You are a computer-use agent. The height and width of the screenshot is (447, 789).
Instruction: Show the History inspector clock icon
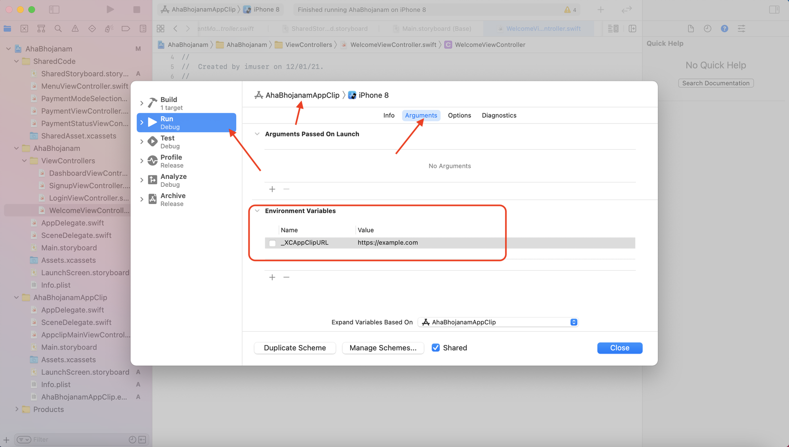708,29
